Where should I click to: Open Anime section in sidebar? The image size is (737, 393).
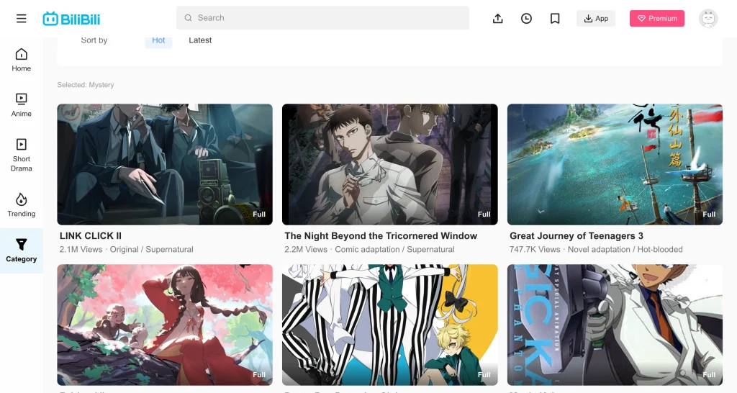pos(21,105)
